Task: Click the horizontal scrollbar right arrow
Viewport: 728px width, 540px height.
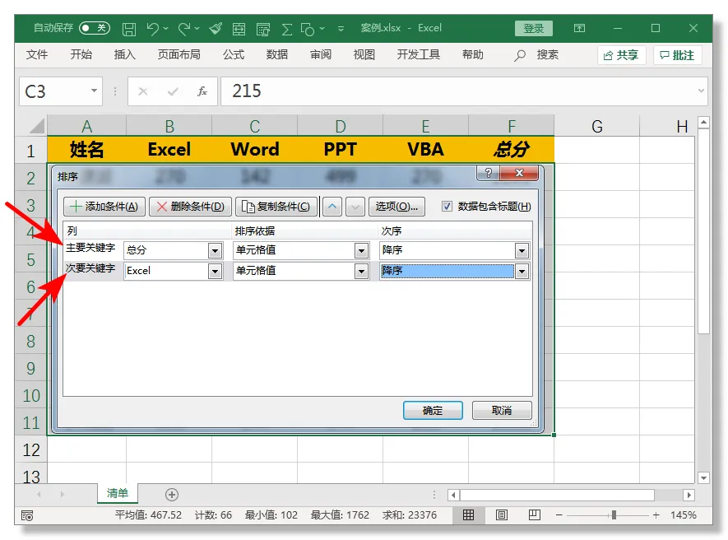Action: [x=689, y=495]
